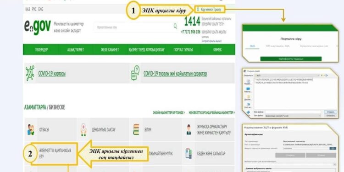This screenshot has width=344, height=172.
Task: Click the ДЕНСАУЛЫҚ САҚТАУ health icon
Action: [x=83, y=130]
